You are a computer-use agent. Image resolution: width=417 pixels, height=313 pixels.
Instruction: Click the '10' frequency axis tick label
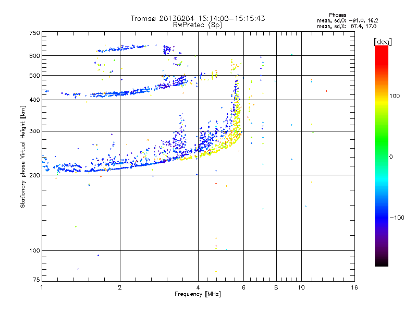tap(301, 287)
